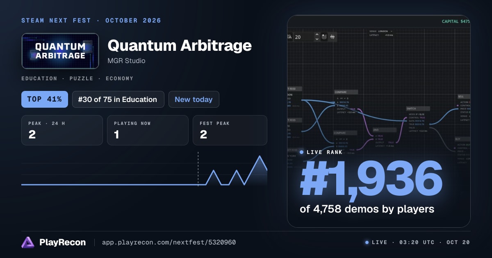The width and height of the screenshot is (492, 258).
Task: Open the app.playrecon.com/nextfest/5320960 link
Action: pos(169,242)
